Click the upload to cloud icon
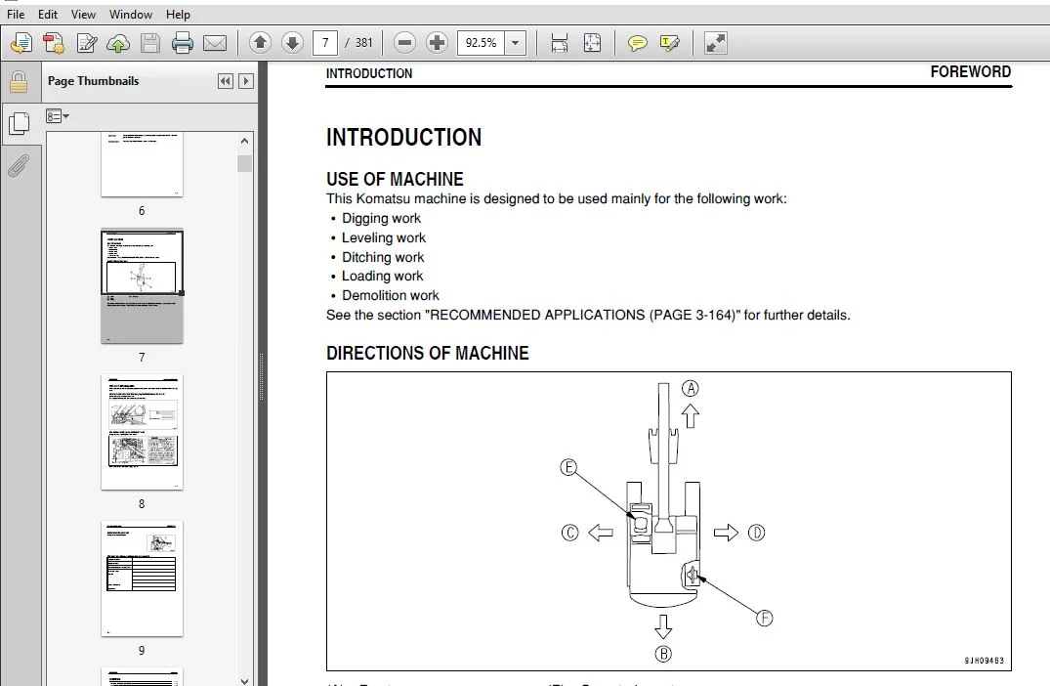This screenshot has width=1050, height=686. point(118,44)
